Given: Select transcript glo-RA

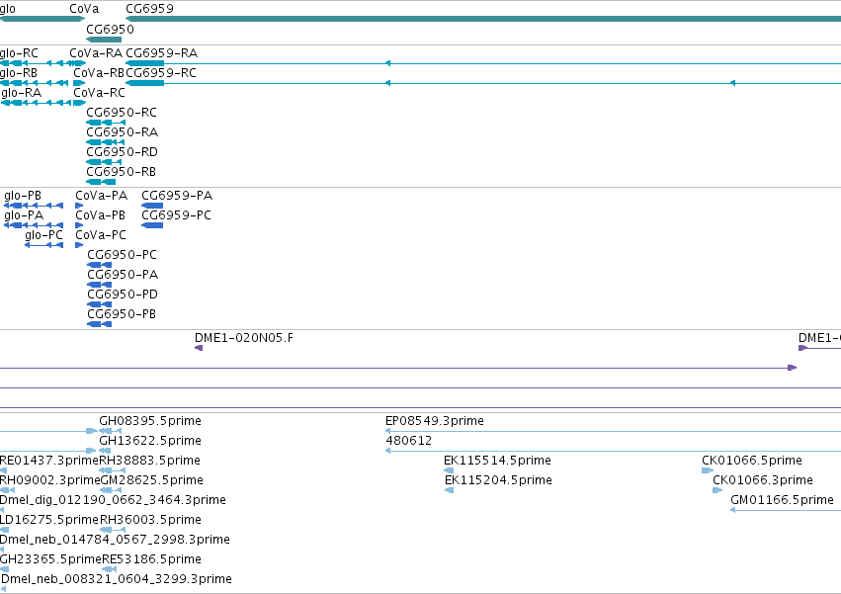Looking at the screenshot, I should [22, 93].
